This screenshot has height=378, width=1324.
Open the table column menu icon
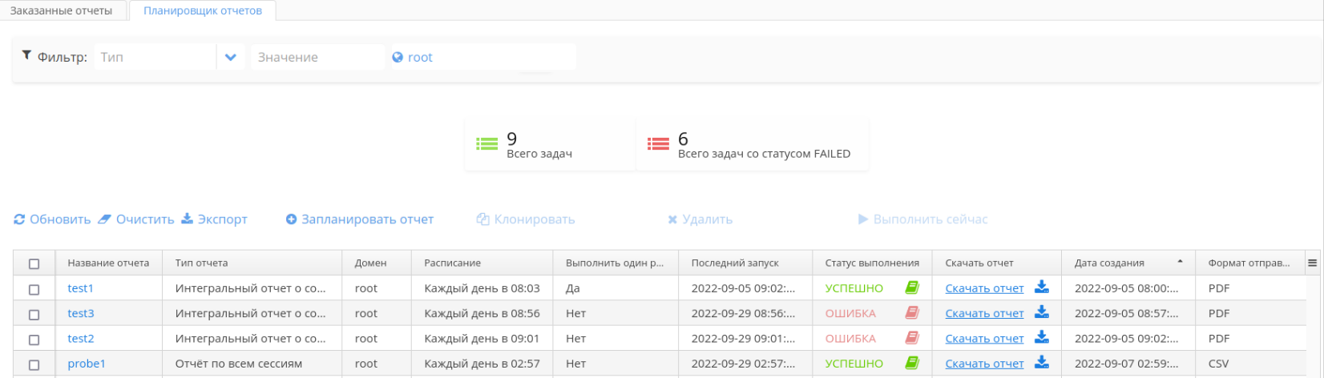(x=1312, y=263)
